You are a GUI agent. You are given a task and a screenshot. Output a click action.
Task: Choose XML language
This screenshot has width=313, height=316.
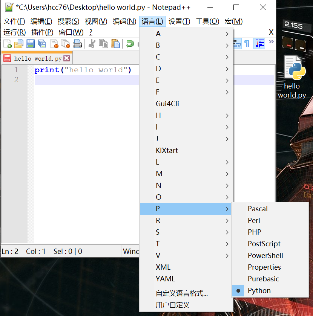[x=186, y=267]
